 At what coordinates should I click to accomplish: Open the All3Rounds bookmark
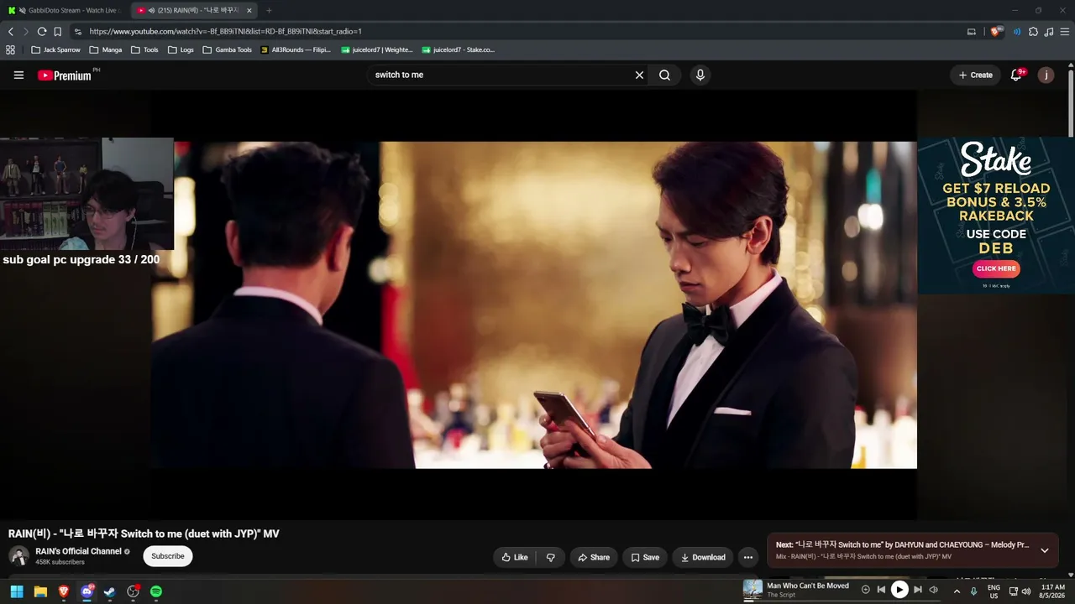point(296,49)
